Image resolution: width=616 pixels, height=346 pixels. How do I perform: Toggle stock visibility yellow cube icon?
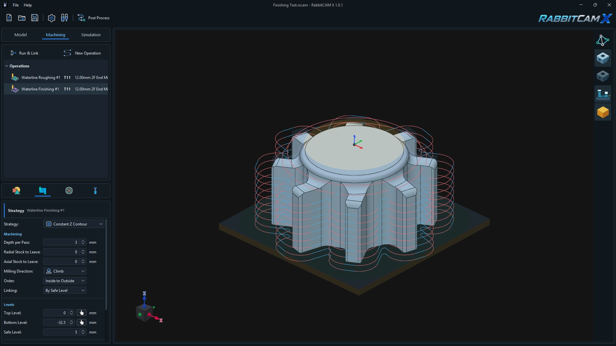click(x=603, y=112)
